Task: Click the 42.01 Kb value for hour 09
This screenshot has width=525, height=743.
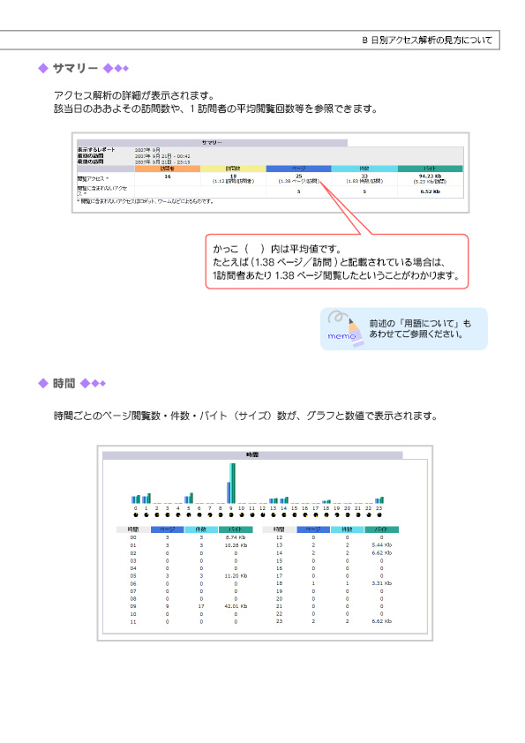Action: tap(236, 606)
